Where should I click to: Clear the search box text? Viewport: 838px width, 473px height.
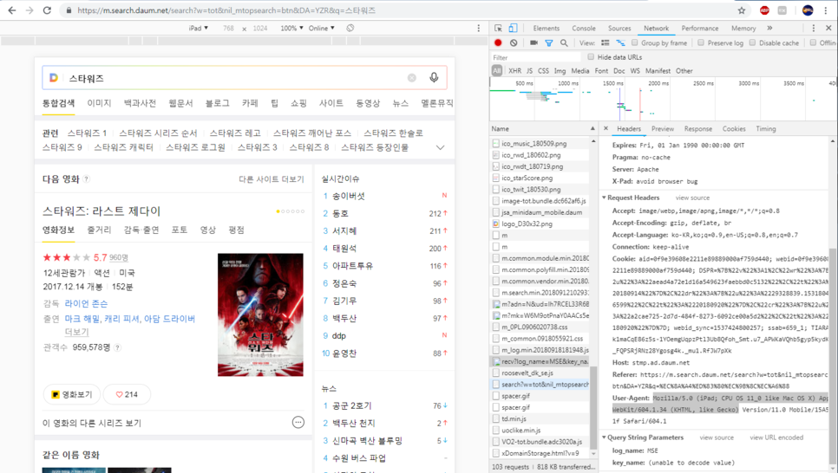411,78
